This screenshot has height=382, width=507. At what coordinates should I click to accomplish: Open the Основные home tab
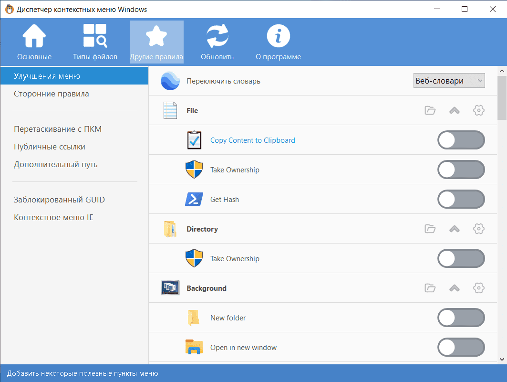coord(34,42)
